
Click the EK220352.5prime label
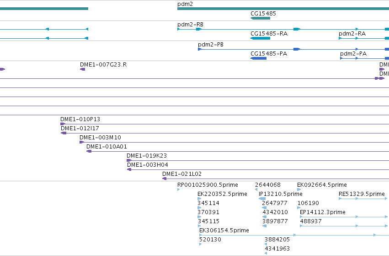pyautogui.click(x=222, y=194)
